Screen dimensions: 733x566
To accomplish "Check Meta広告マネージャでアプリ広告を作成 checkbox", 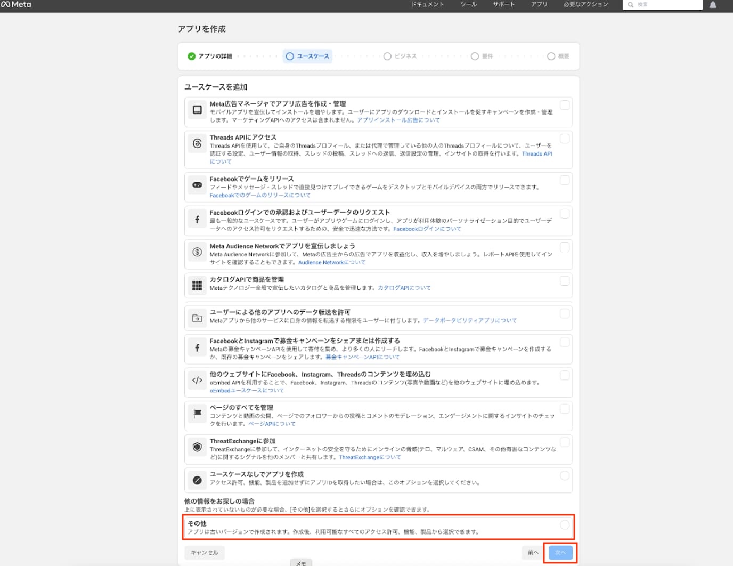I will (x=565, y=105).
